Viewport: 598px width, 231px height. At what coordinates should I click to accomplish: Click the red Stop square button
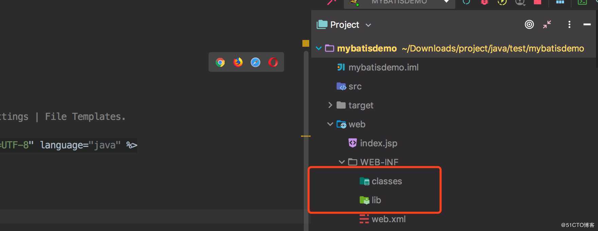point(538,2)
